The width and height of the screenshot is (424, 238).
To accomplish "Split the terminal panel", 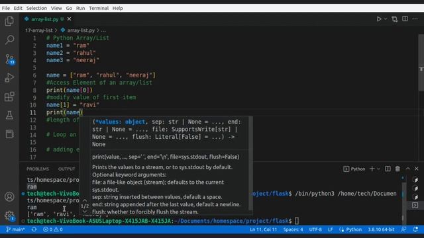I will tap(388, 169).
